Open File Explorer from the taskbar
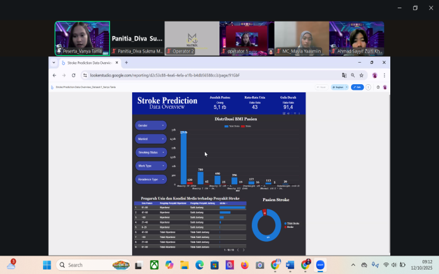Image resolution: width=439 pixels, height=274 pixels. click(184, 265)
